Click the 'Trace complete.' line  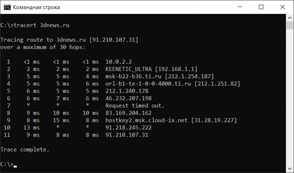tap(24, 150)
